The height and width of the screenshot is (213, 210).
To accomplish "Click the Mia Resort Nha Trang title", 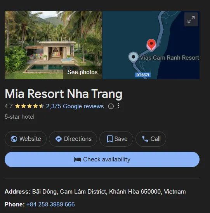I will tap(64, 94).
